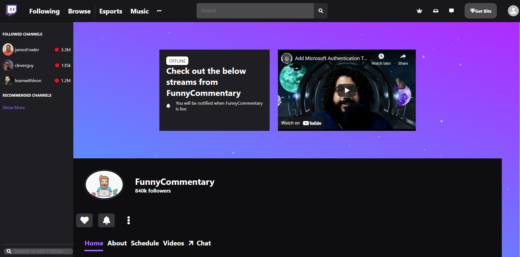Click the FOLLOWED CHANNELS heading

tap(22, 34)
